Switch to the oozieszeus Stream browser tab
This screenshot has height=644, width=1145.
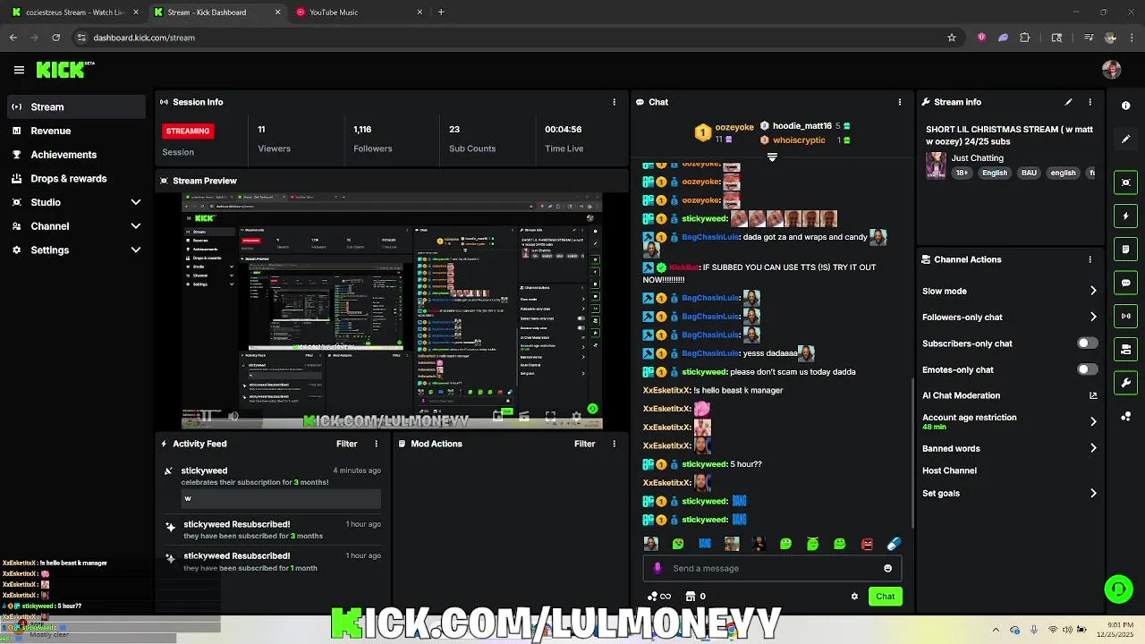(74, 13)
